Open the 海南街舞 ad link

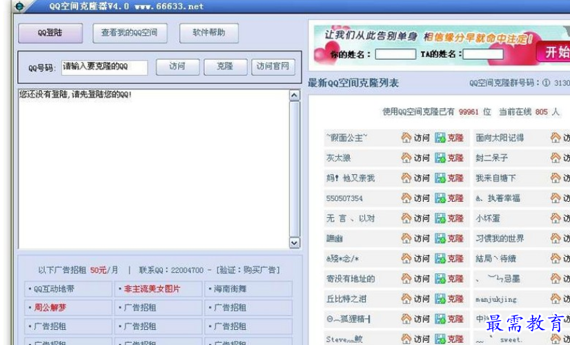[x=230, y=289]
